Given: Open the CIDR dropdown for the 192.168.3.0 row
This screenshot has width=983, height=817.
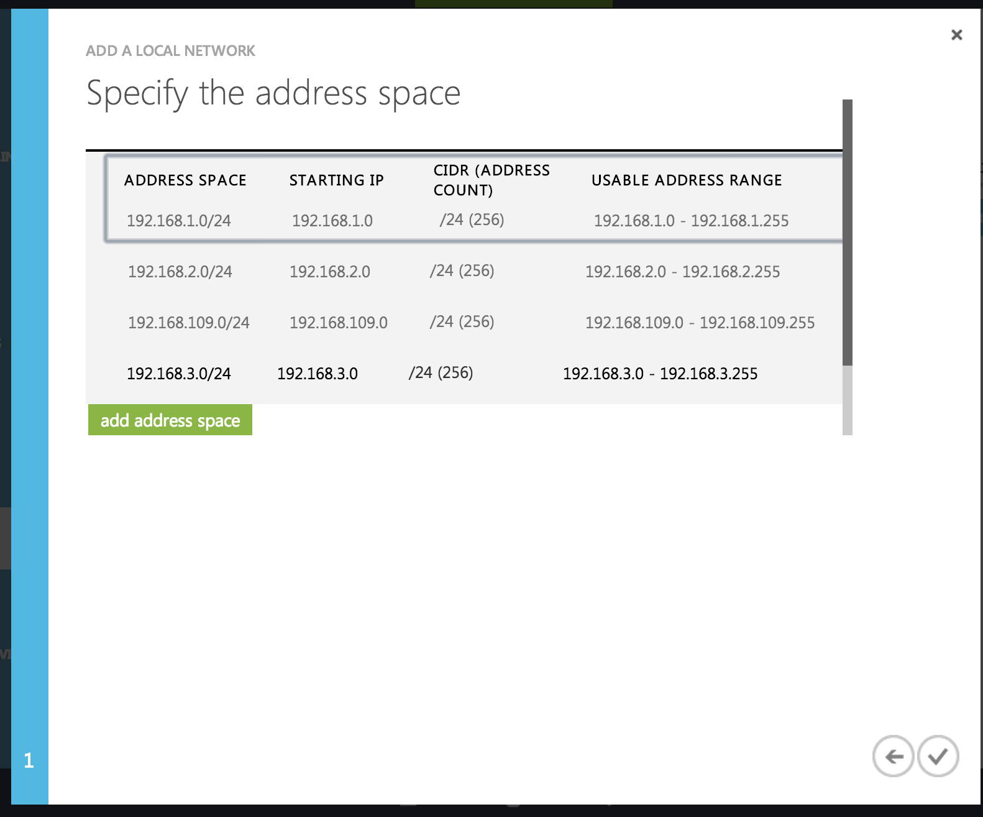Looking at the screenshot, I should [x=441, y=373].
